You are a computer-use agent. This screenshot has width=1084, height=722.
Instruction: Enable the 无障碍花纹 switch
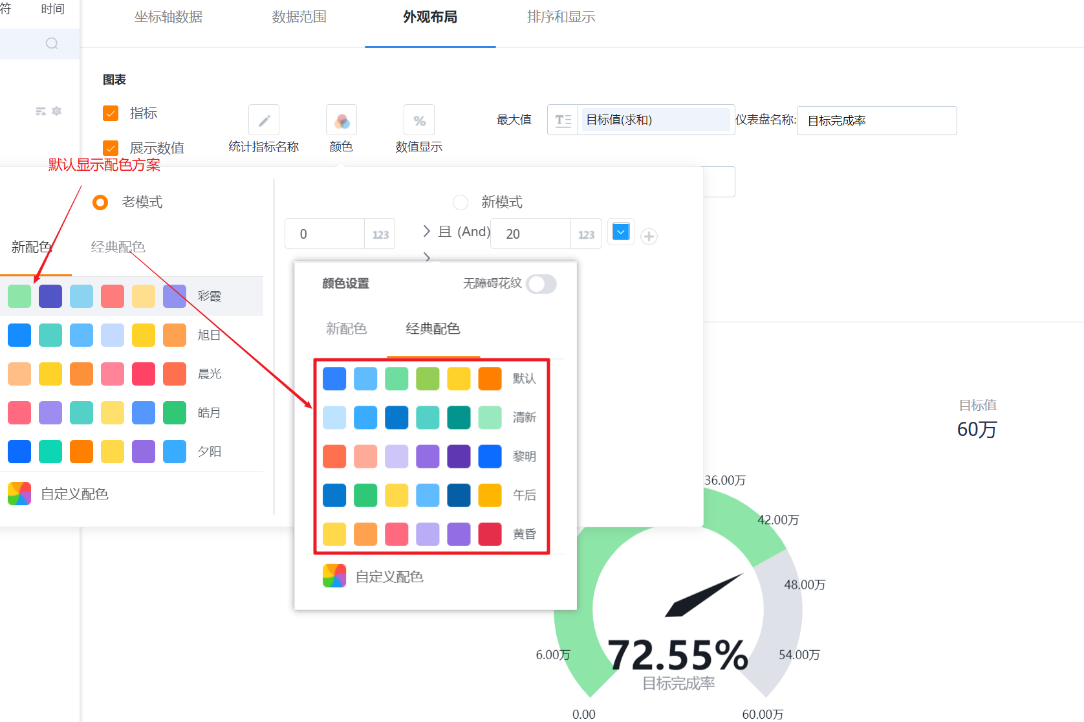541,284
